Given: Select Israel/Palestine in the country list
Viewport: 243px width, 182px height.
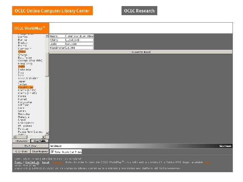Looking at the screenshot, I should tap(28, 78).
